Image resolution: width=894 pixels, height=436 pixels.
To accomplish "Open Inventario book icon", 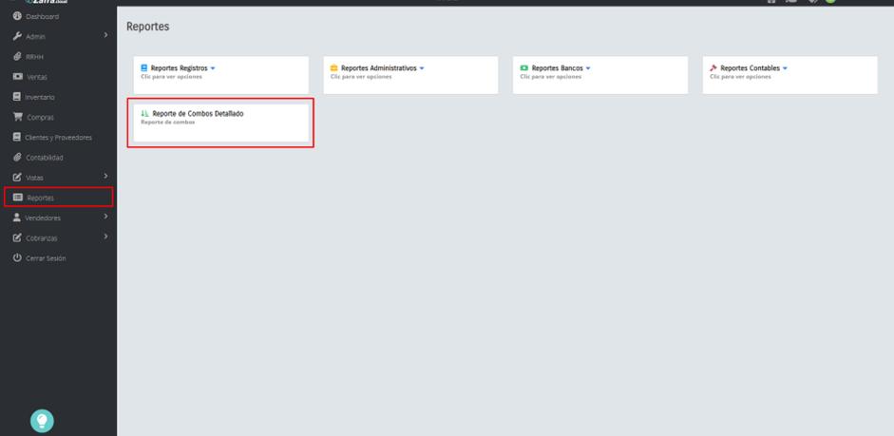I will click(x=17, y=97).
